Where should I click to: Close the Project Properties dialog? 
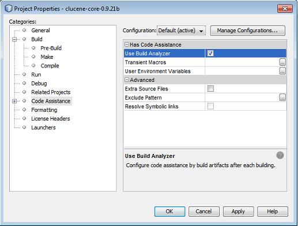[285, 9]
